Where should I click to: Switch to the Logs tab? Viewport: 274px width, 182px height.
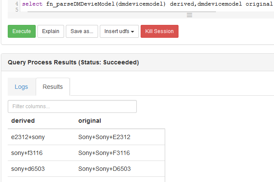[22, 87]
